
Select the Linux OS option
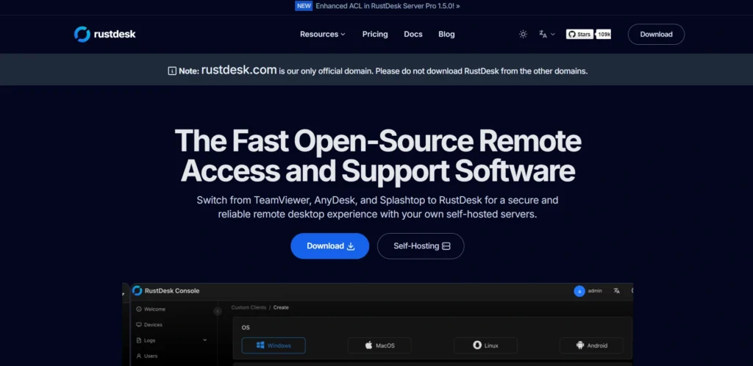point(485,345)
